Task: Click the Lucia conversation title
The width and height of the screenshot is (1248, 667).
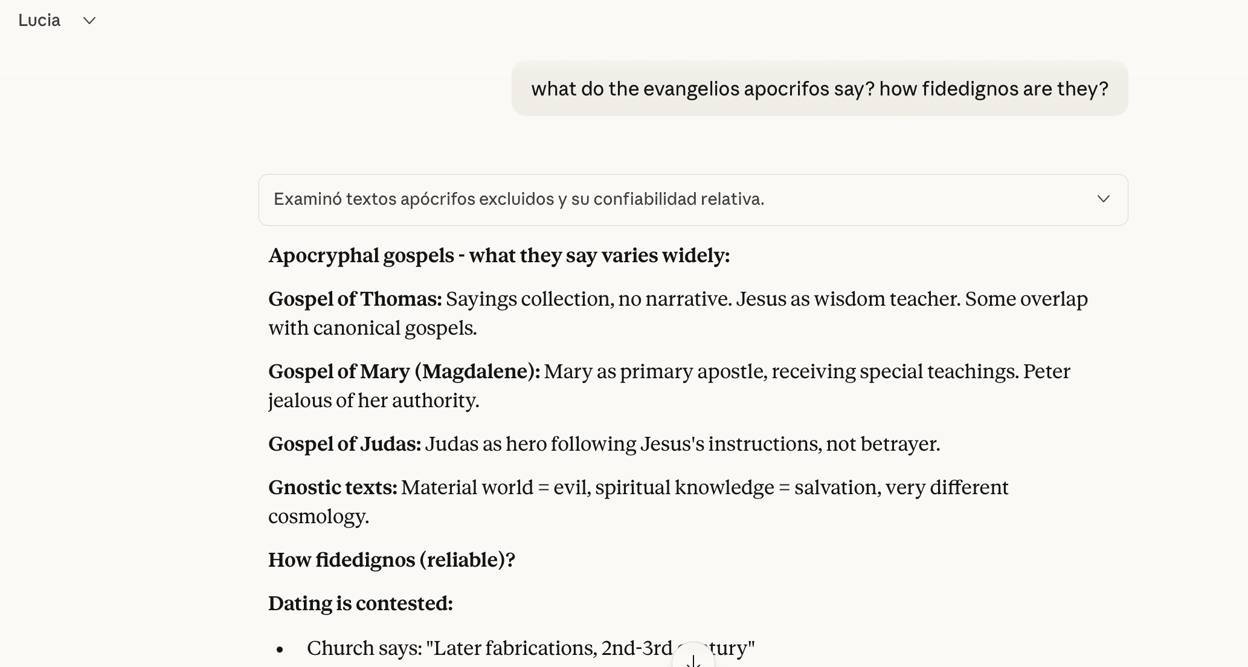Action: 39,21
